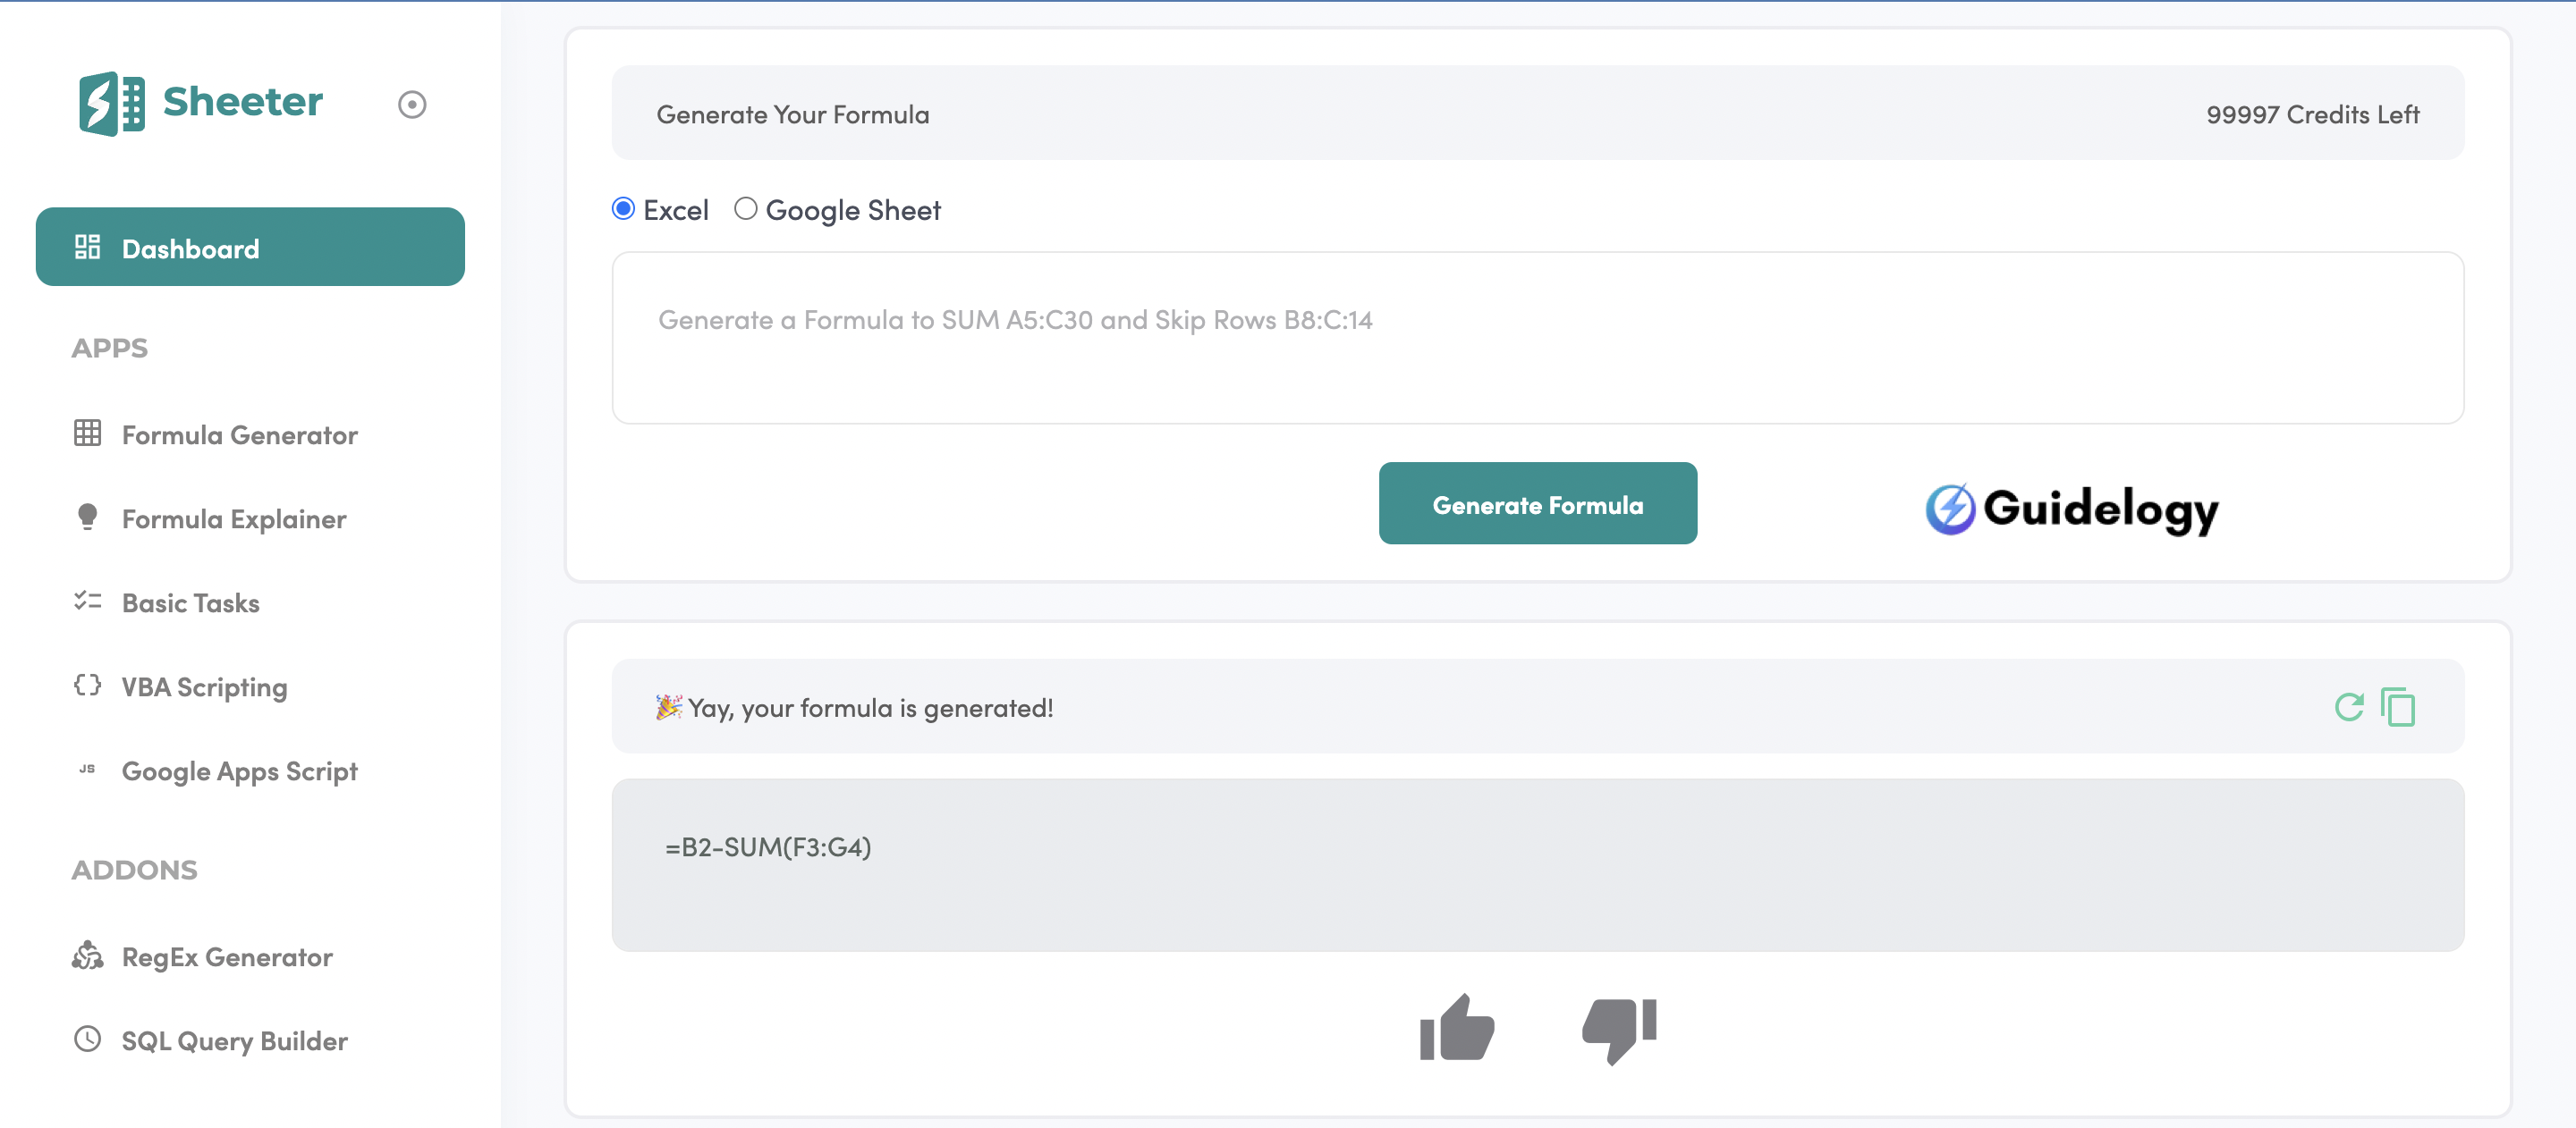Select the Google Sheet radio option
Viewport: 2576px width, 1128px height.
pos(745,209)
